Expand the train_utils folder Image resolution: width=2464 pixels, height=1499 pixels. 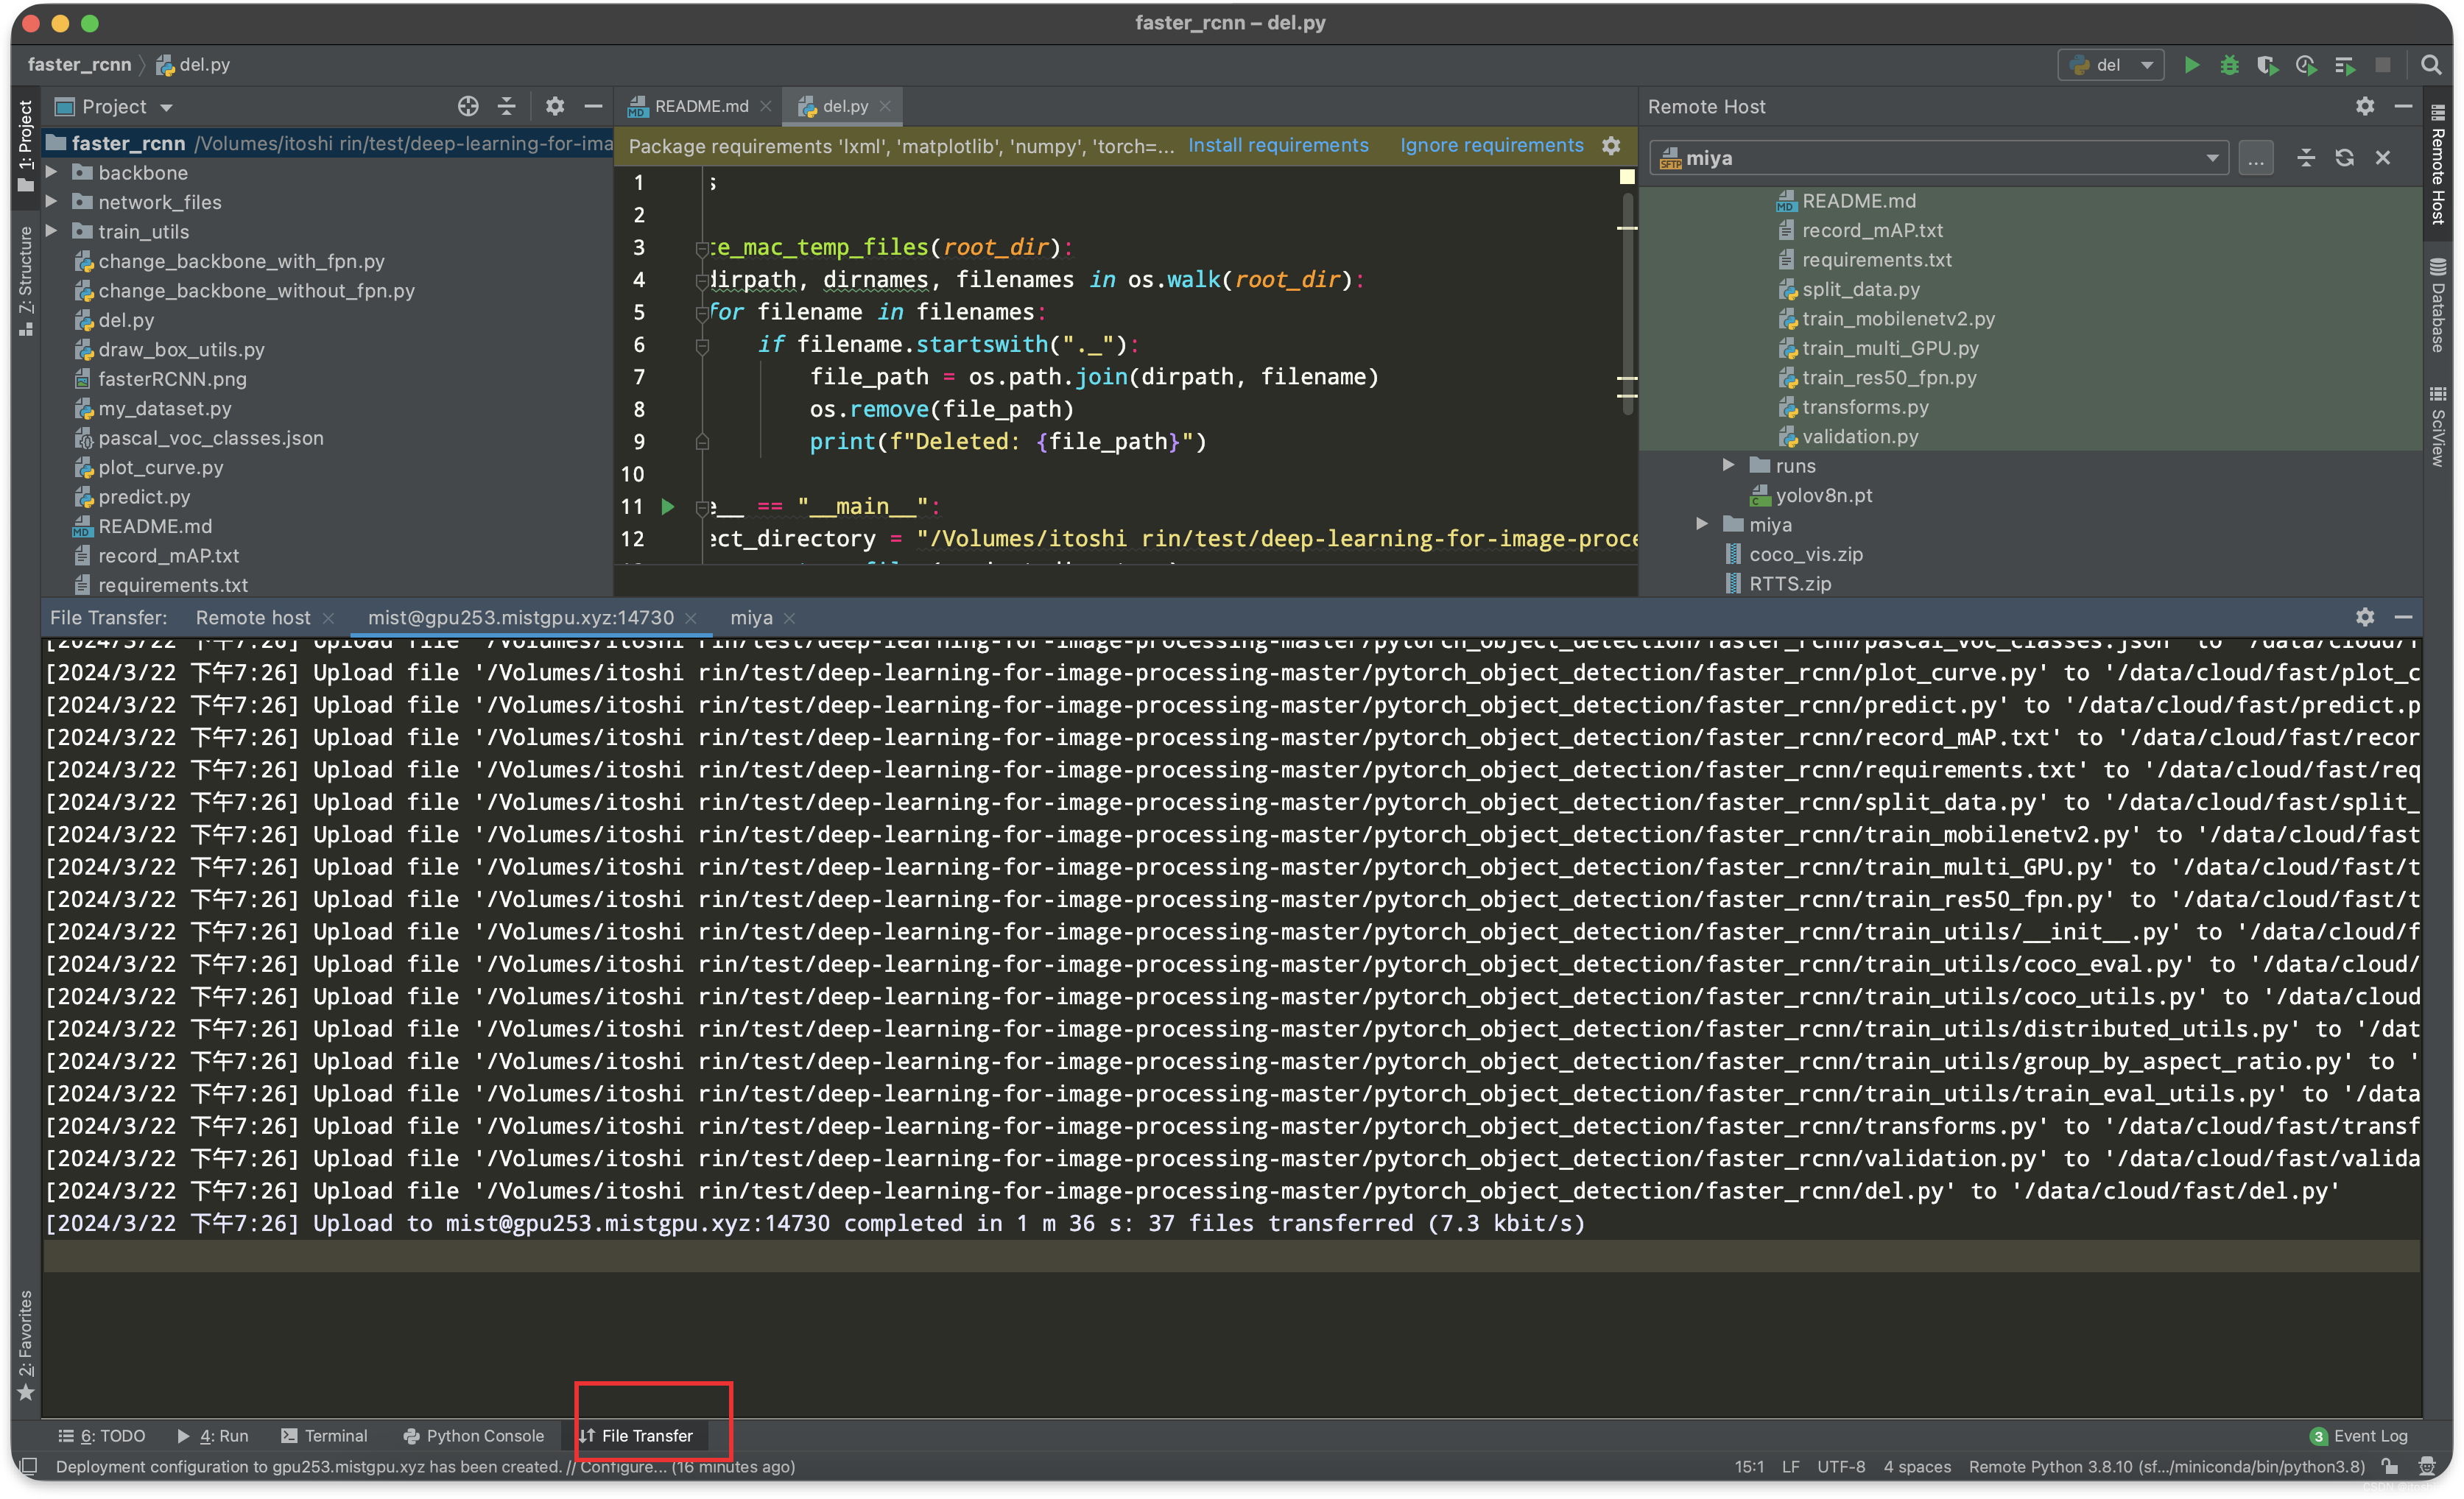52,231
